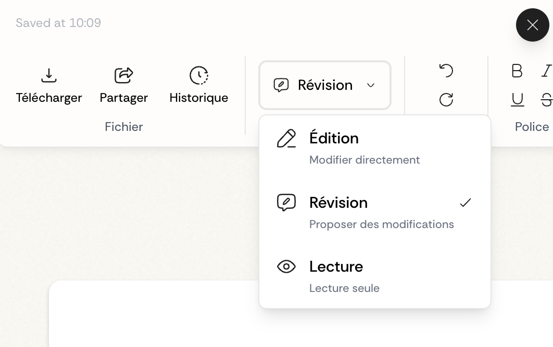Viewport: 553px width, 347px height.
Task: Click the Partager share icon
Action: pos(124,76)
